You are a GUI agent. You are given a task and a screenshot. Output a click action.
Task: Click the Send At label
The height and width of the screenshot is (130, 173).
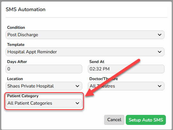97,62
